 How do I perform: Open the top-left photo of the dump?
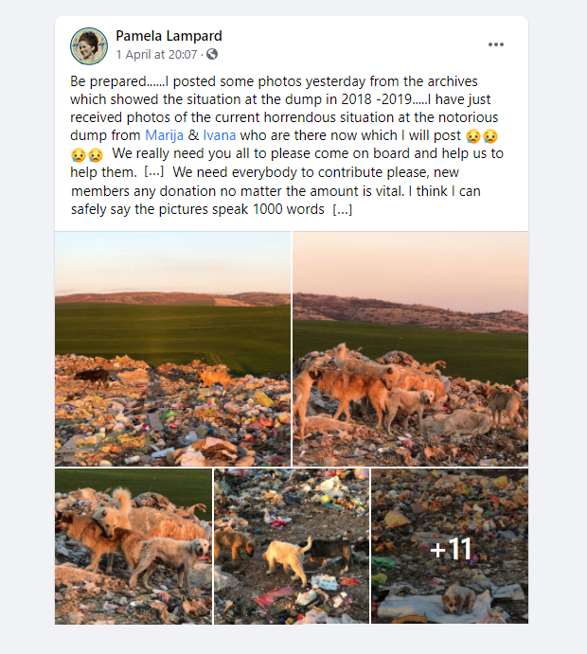(x=172, y=348)
